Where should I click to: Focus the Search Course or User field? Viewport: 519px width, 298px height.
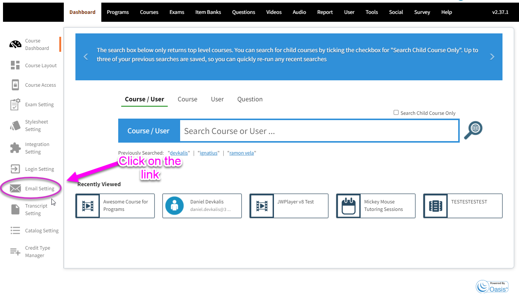pos(319,131)
